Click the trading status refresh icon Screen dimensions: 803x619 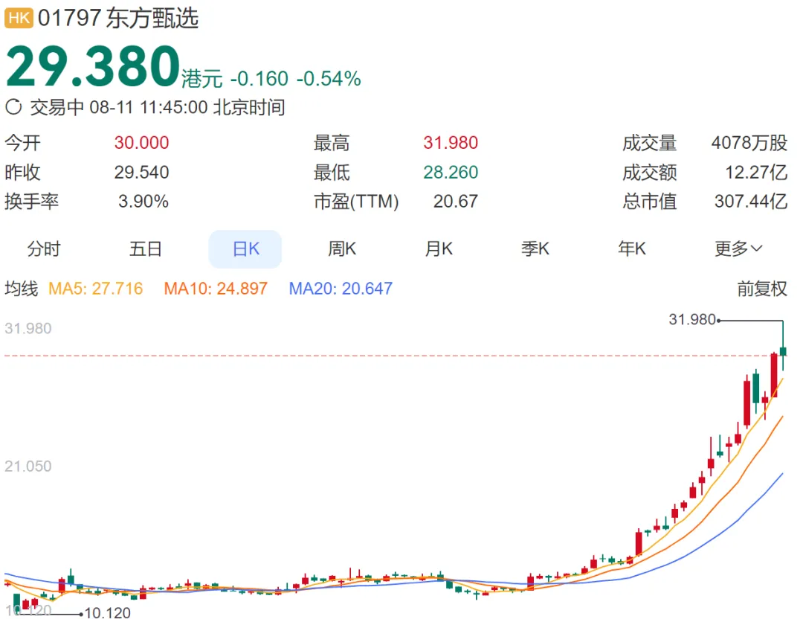[x=13, y=107]
